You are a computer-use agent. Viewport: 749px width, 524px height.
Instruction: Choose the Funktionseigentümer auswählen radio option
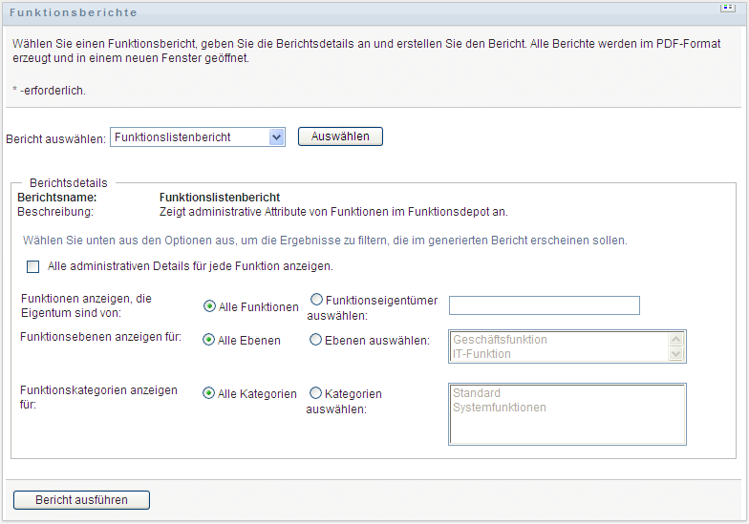tap(316, 300)
